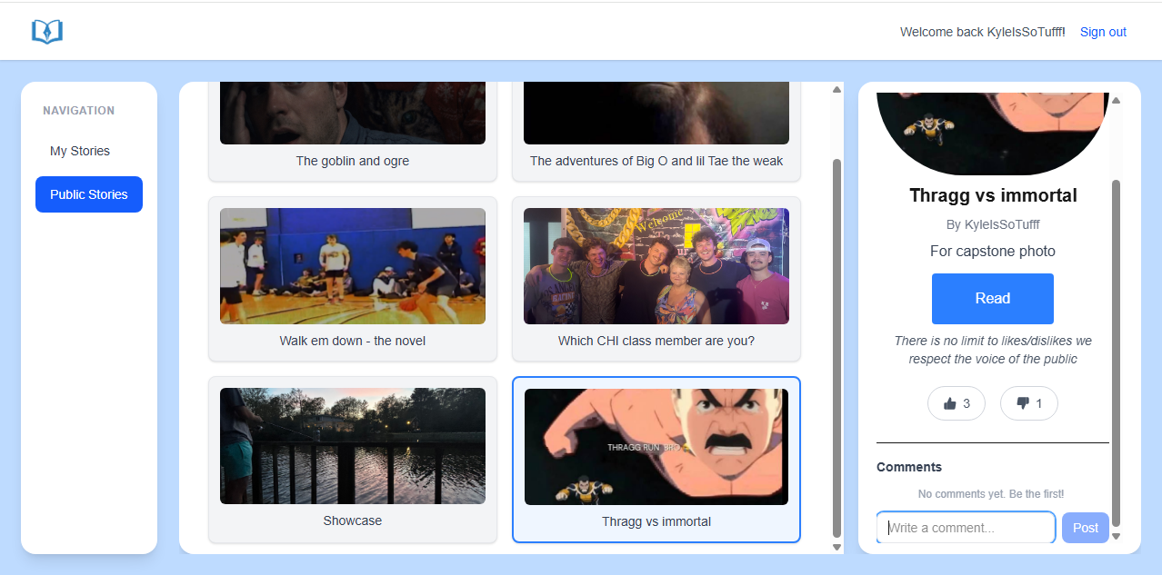Click the open book logo icon
This screenshot has width=1162, height=575.
[x=46, y=32]
